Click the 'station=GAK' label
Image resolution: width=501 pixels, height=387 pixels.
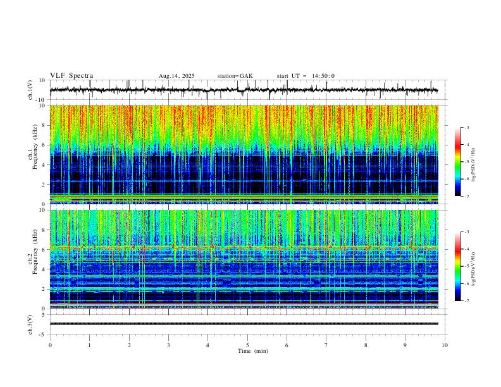click(x=235, y=76)
